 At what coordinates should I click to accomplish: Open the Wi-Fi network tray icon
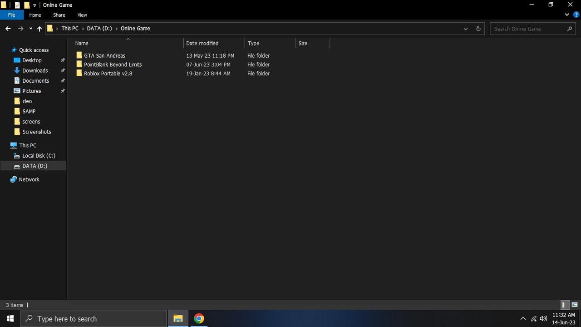[534, 318]
